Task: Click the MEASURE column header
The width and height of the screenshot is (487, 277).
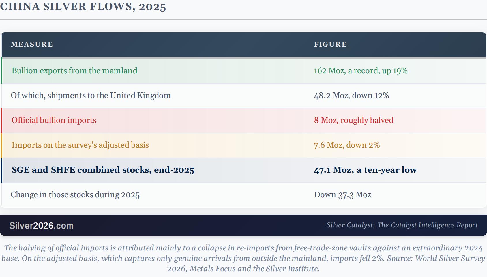Action: (x=32, y=44)
